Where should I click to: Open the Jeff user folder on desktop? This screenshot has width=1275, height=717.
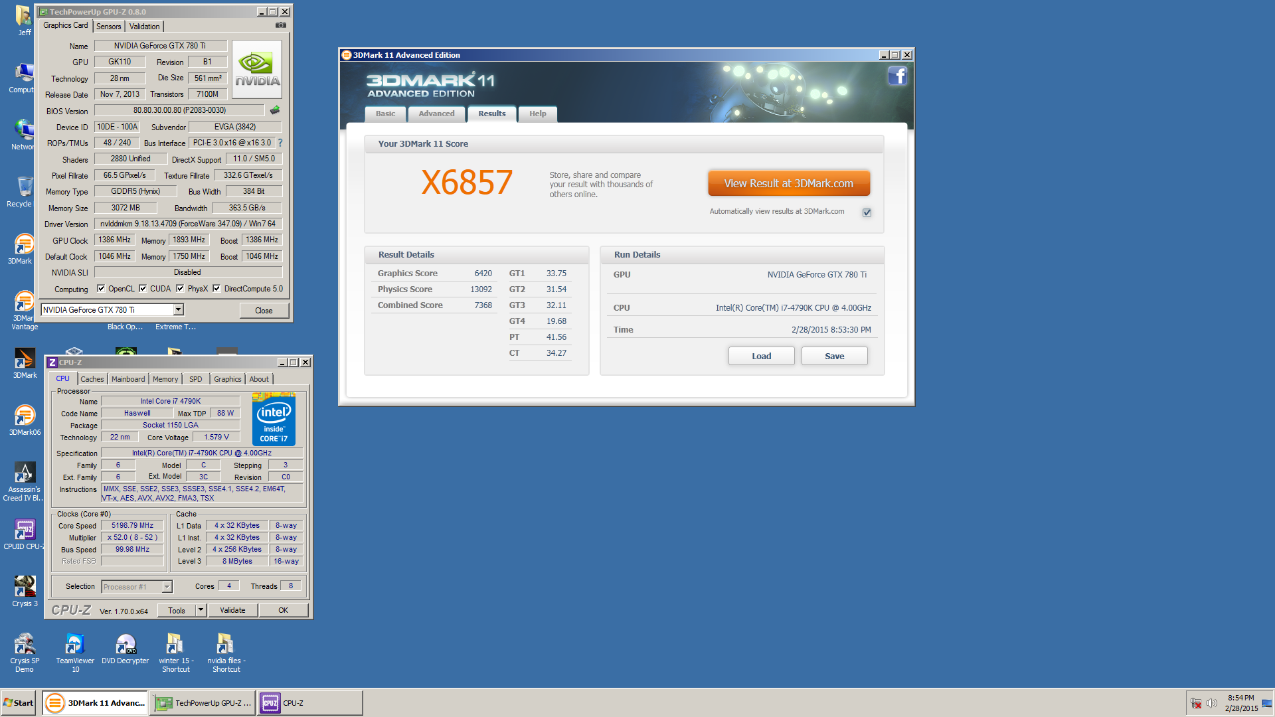24,21
